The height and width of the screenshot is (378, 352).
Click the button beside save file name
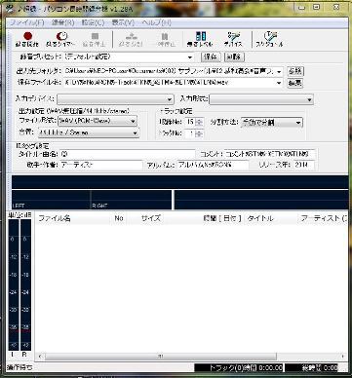click(x=294, y=83)
